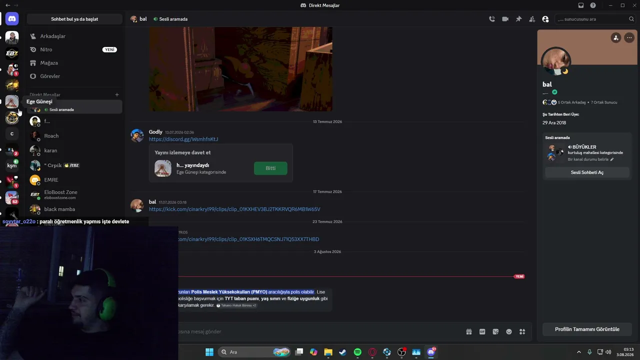
Task: Click '5 Ortak Arkadaş' mutual friends text
Action: point(571,102)
